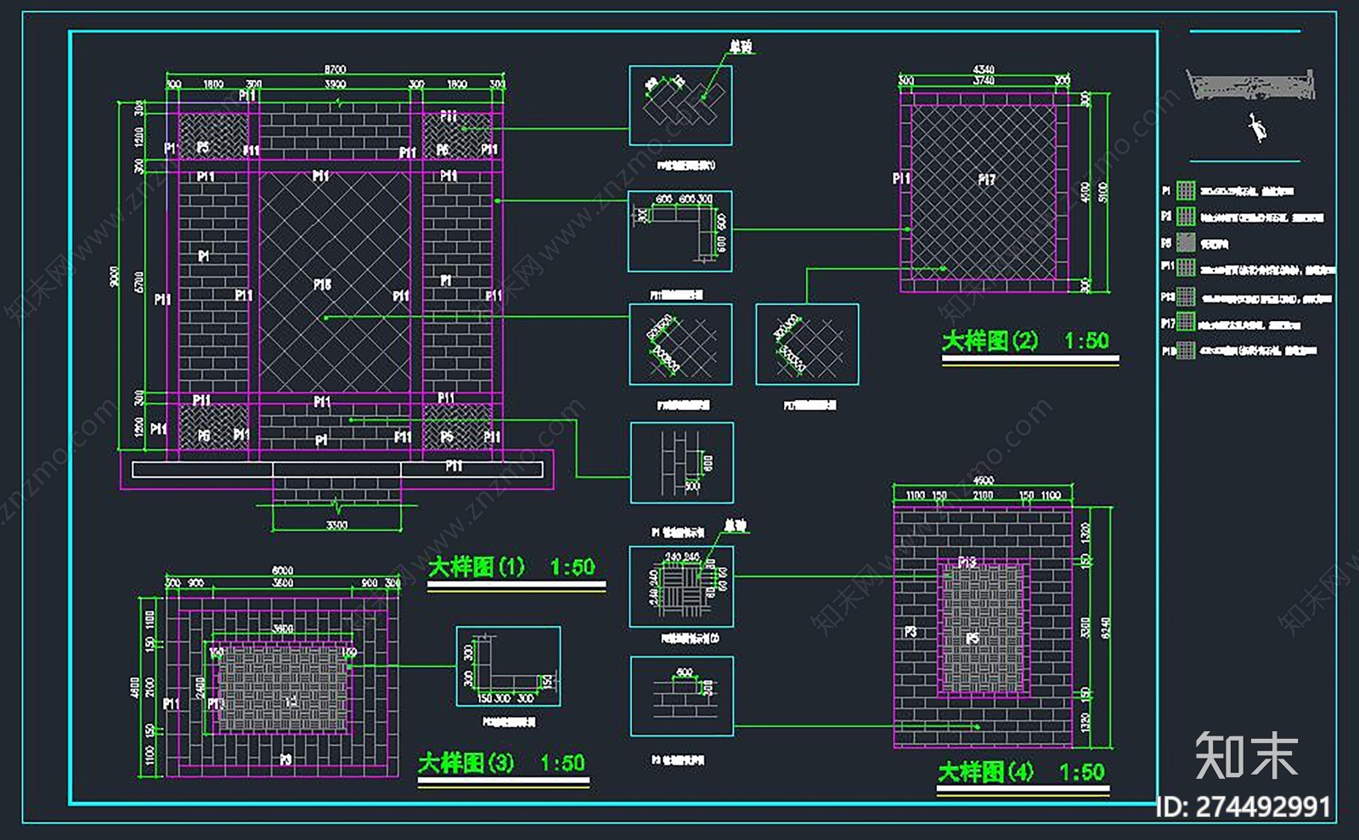Select the 5100 height dimension of plan 2
Image resolution: width=1359 pixels, height=840 pixels.
[1102, 193]
